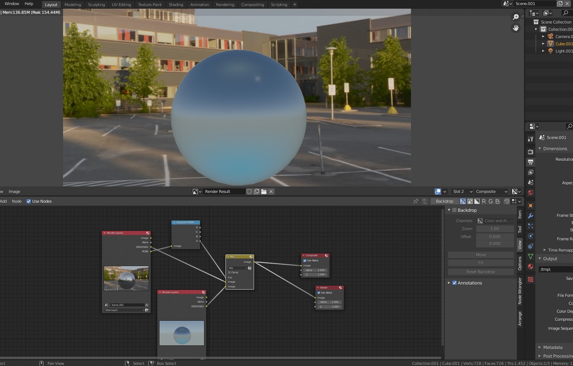
Task: Select the Texture properties checkerboard icon
Action: click(531, 279)
